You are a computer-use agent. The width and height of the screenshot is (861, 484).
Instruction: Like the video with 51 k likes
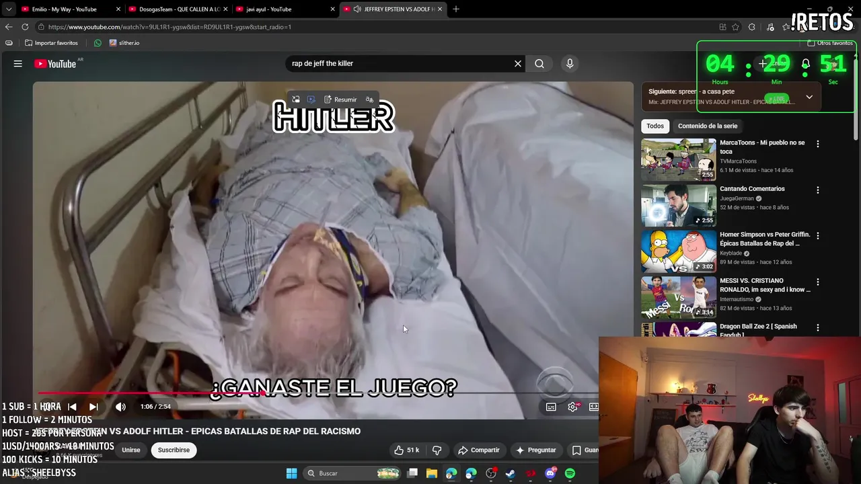406,450
